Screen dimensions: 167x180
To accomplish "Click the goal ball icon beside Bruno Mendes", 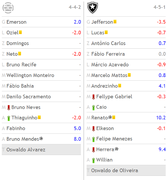I will click(41, 138).
